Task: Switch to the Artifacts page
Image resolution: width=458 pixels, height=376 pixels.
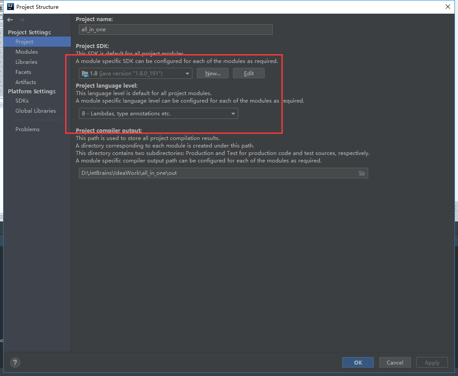Action: [25, 82]
